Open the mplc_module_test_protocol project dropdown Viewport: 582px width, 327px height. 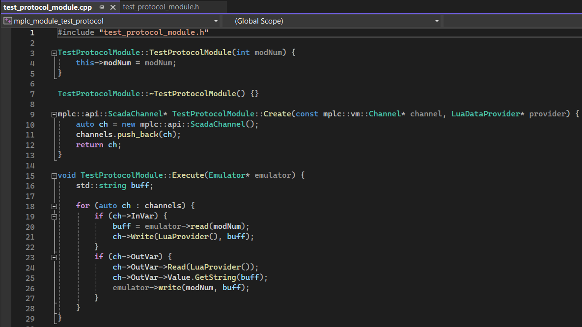[216, 21]
